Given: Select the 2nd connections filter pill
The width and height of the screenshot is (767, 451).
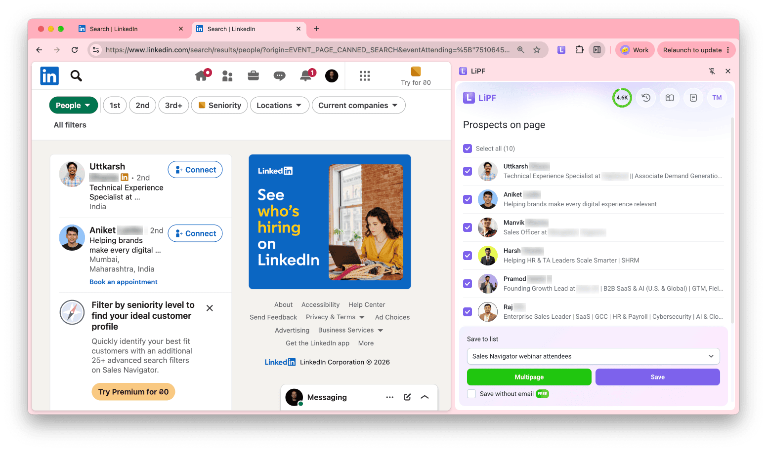Looking at the screenshot, I should 143,105.
